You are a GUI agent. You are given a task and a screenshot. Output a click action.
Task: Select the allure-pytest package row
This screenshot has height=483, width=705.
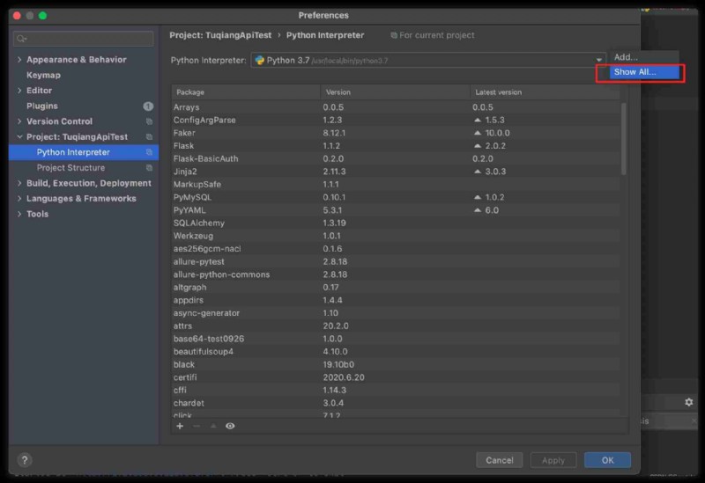(396, 261)
